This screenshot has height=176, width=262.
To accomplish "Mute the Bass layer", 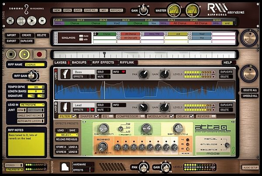I will [x=103, y=76].
